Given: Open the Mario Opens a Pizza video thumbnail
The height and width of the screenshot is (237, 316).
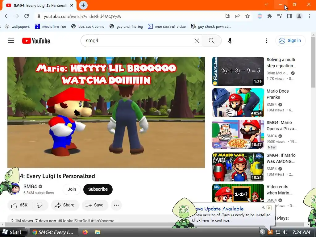Looking at the screenshot, I should 238,134.
